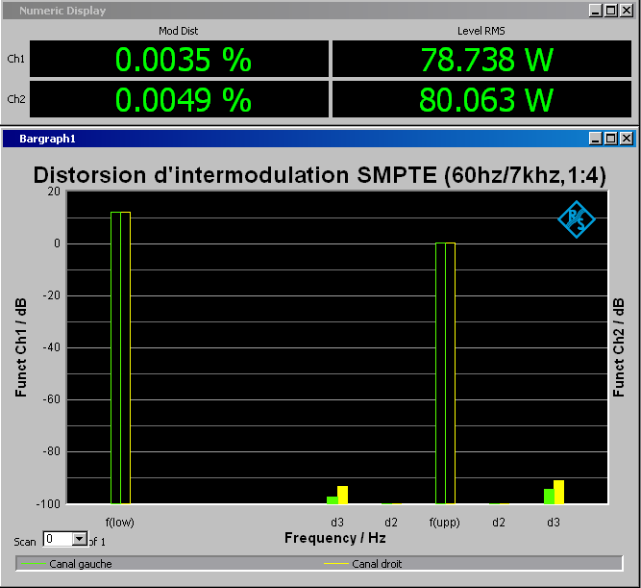Click the f(low) axis label
Screen dimensions: 641x588
tap(120, 522)
